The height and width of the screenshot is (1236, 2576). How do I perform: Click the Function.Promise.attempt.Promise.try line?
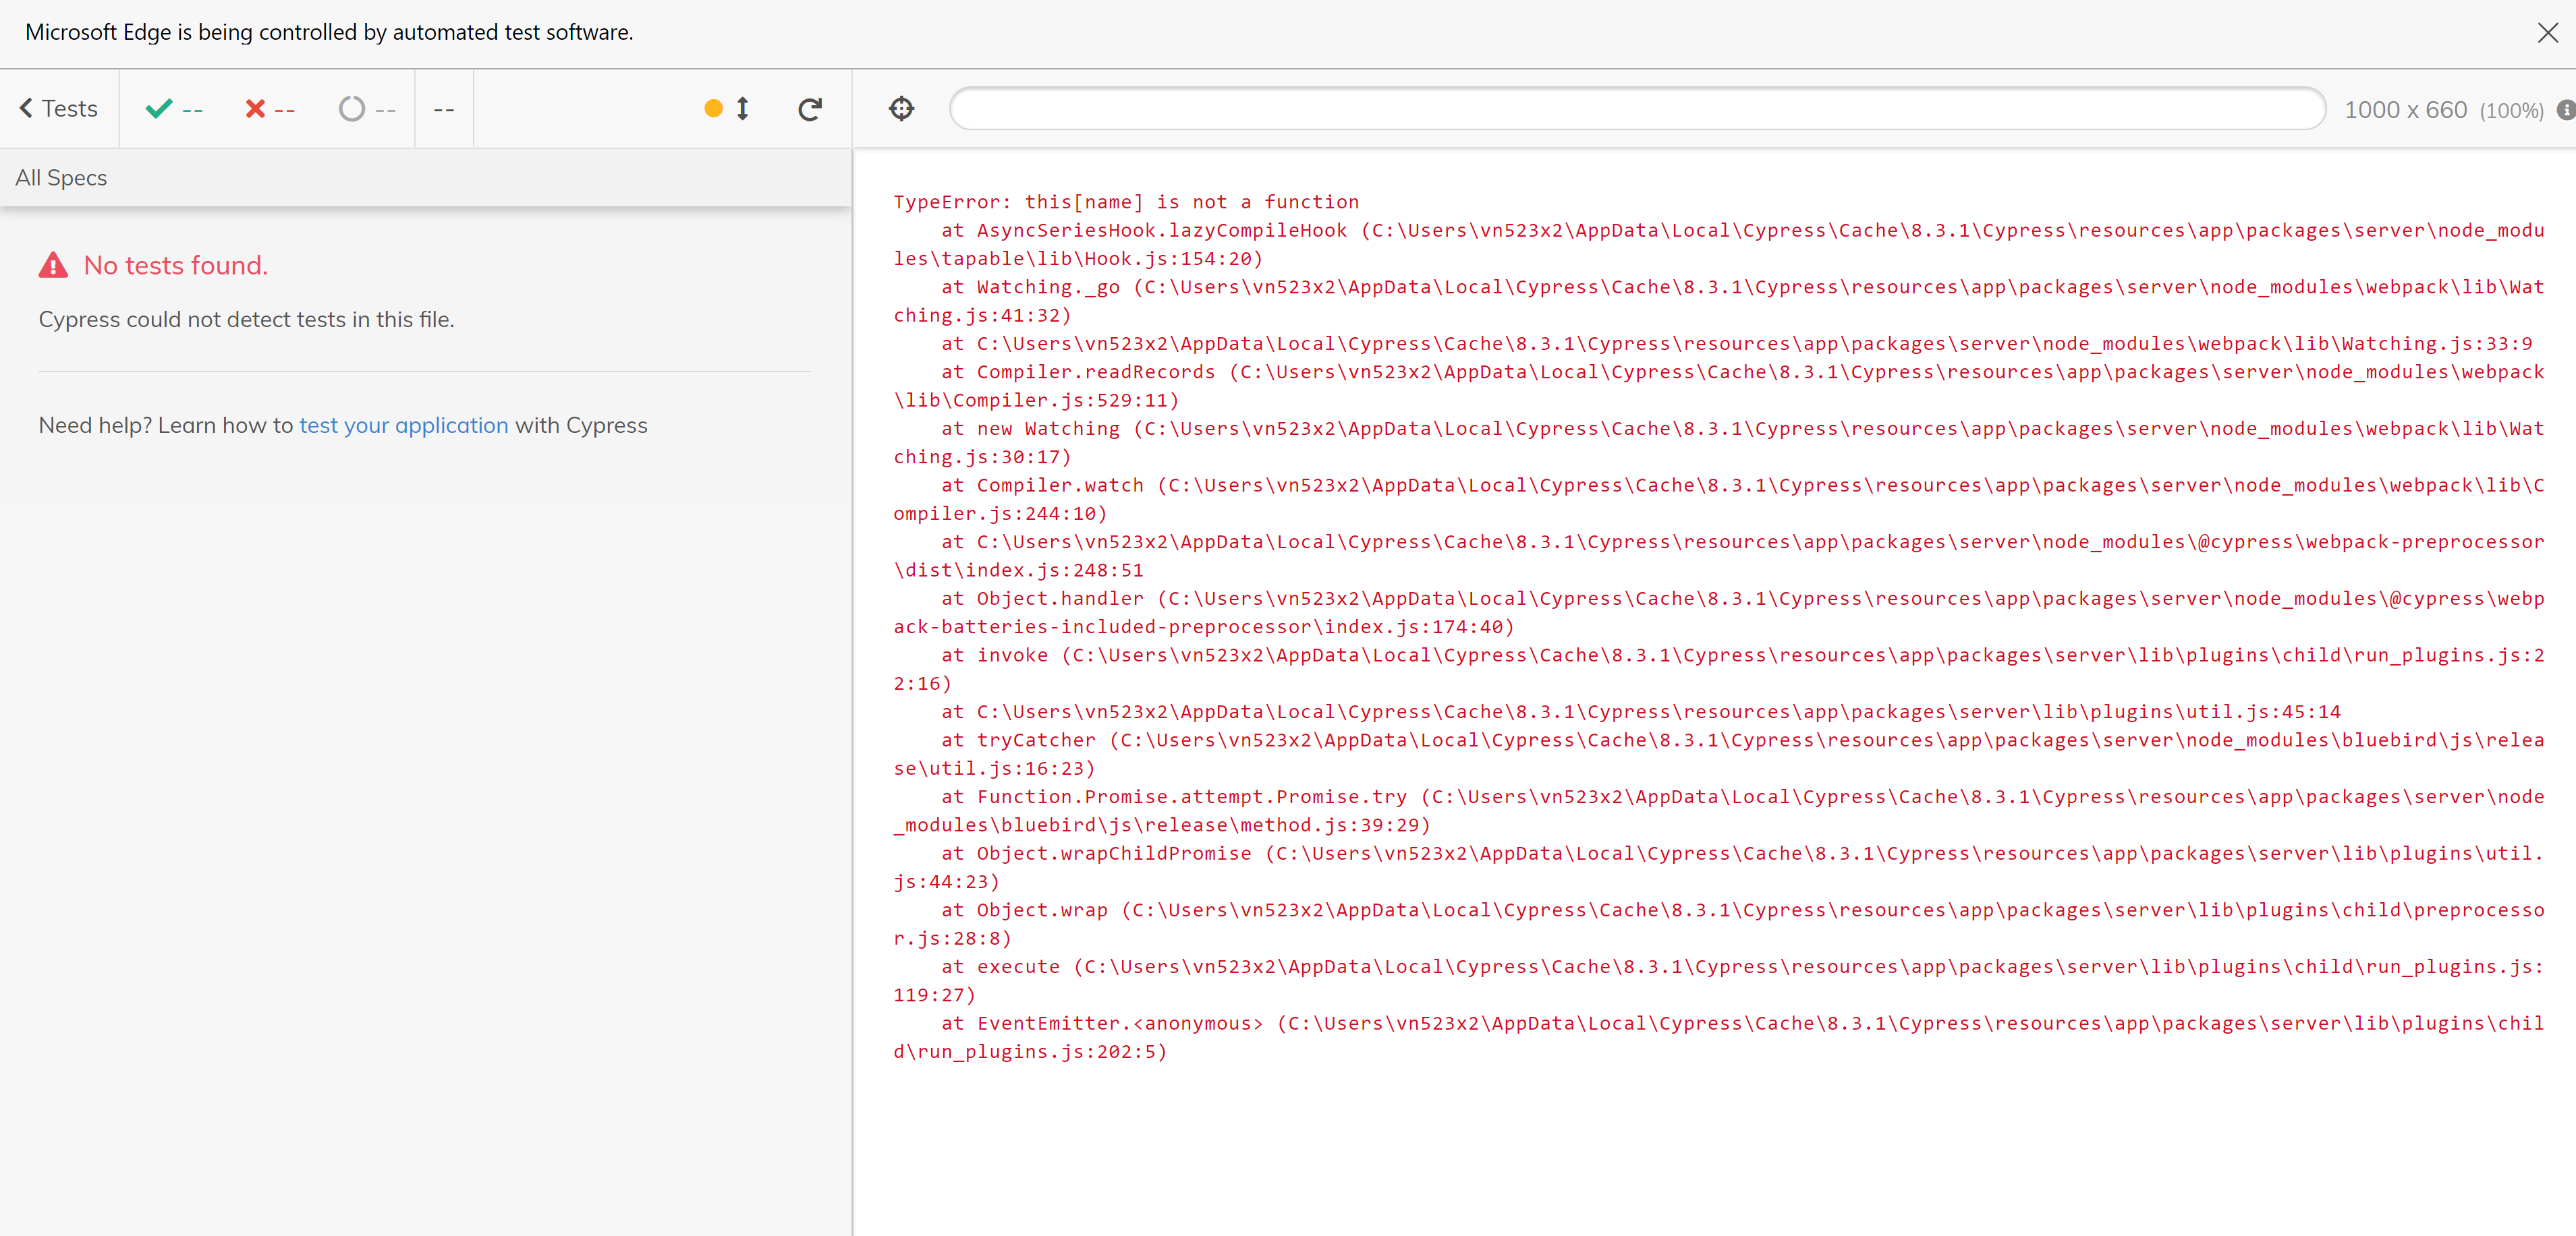coord(1718,811)
